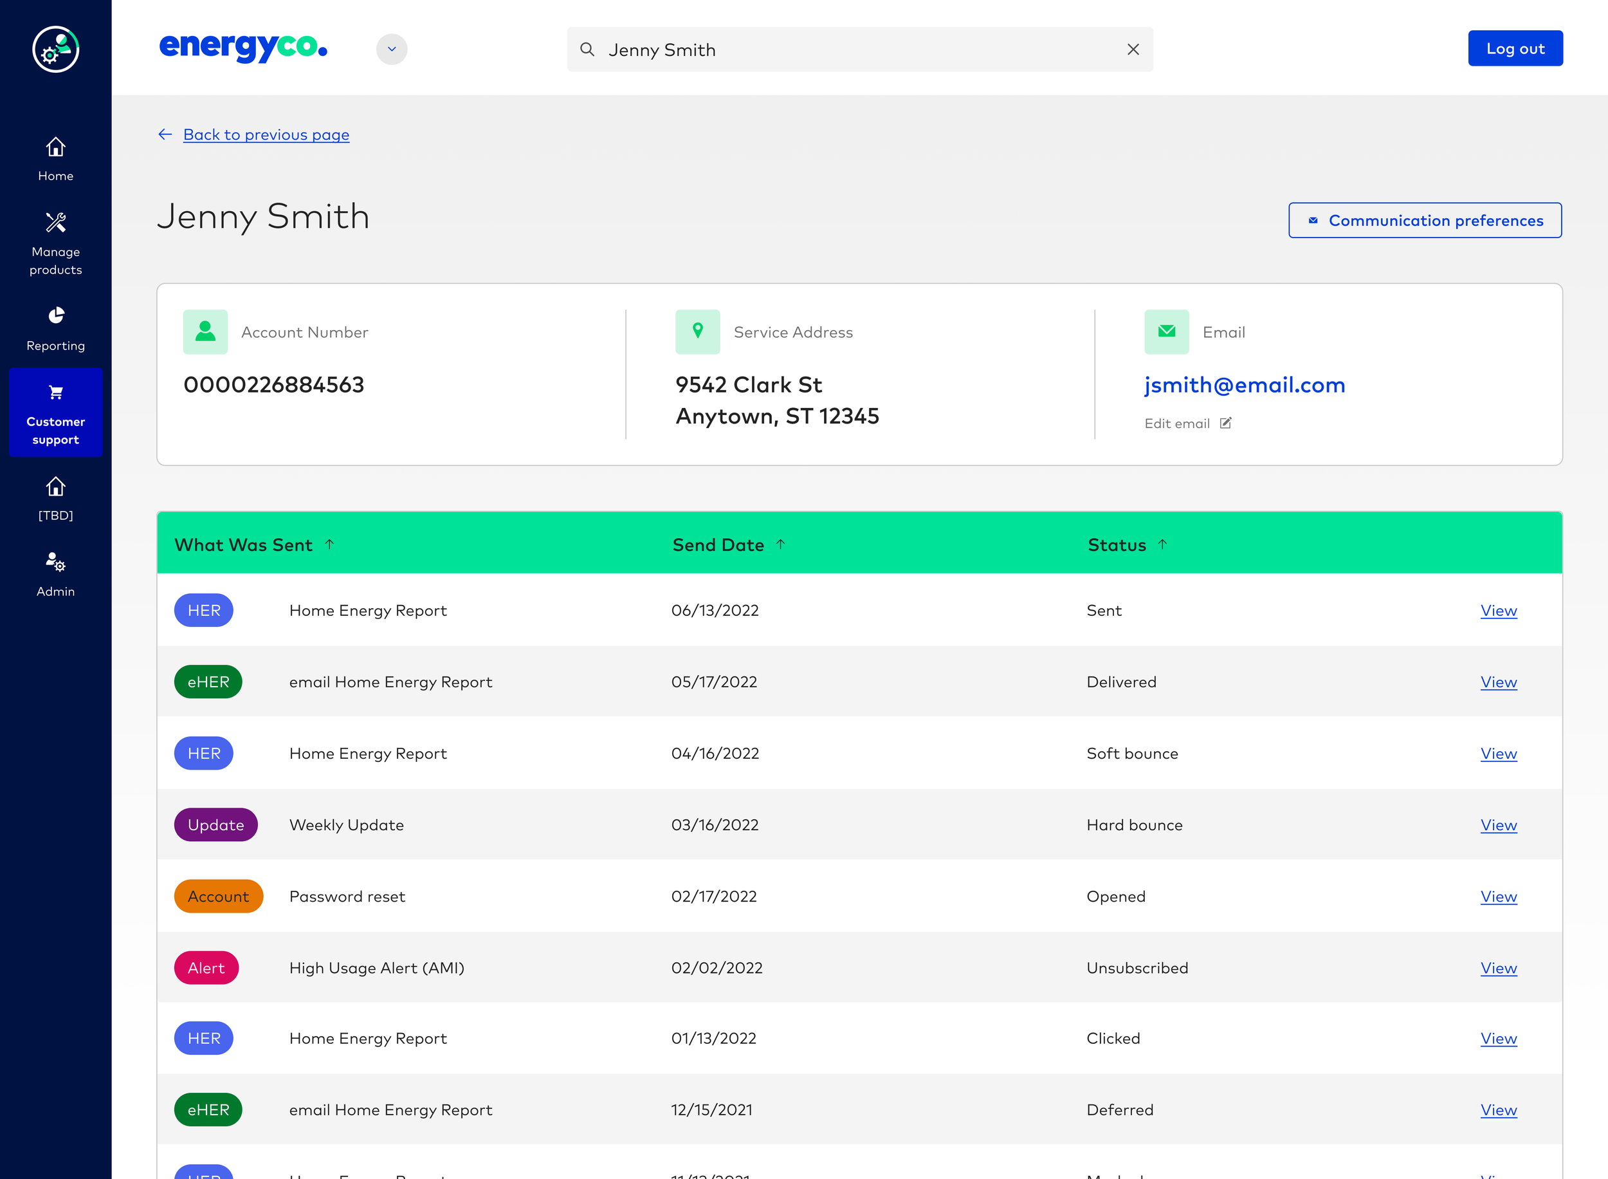
Task: Open the Reporting pie chart icon
Action: tap(55, 315)
